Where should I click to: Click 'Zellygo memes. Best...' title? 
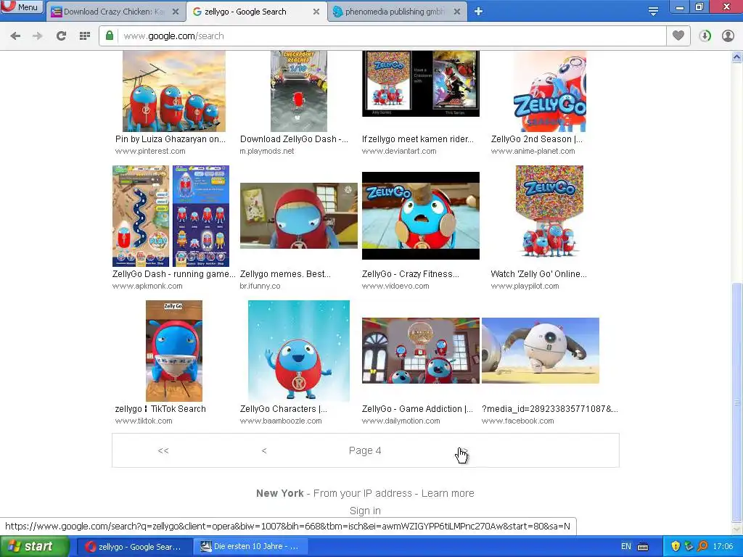(x=285, y=274)
